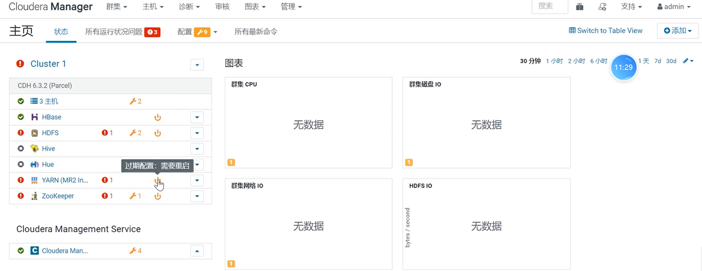Click the Cloudera Management Service C icon
702x271 pixels.
point(34,251)
